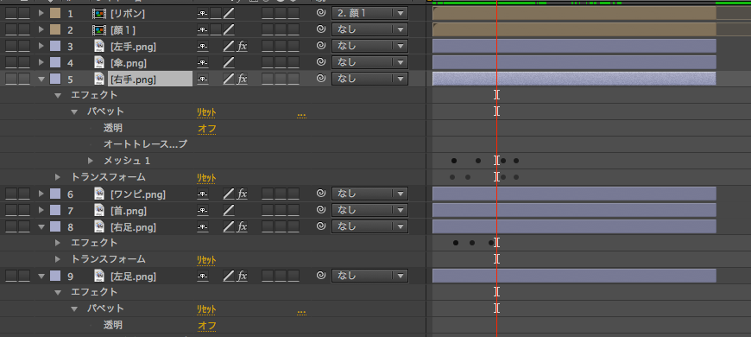The image size is (751, 337).
Task: Toggle the collapse transformations box on リボン layer
Action: [216, 14]
